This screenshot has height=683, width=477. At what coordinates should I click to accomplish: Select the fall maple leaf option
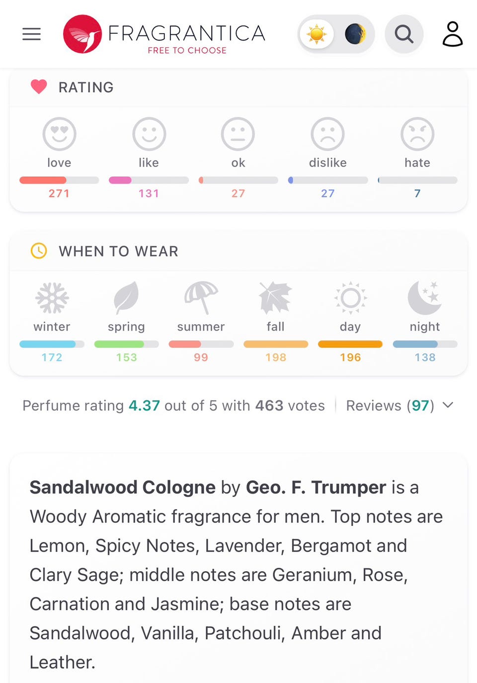(275, 298)
